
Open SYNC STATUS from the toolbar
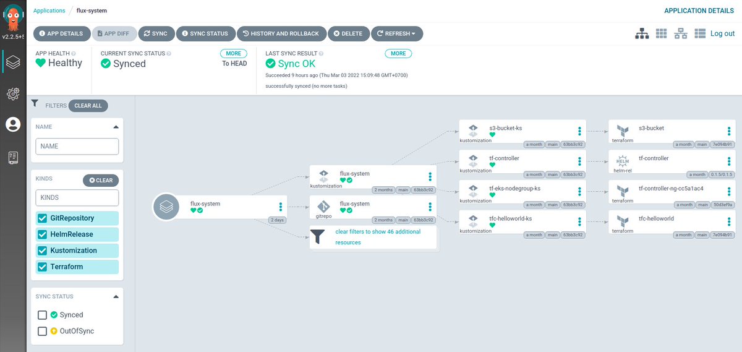point(205,33)
